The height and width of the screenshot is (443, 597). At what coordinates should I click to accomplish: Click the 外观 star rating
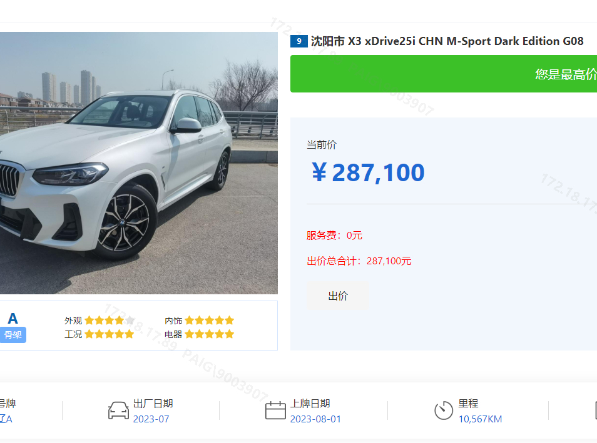110,320
